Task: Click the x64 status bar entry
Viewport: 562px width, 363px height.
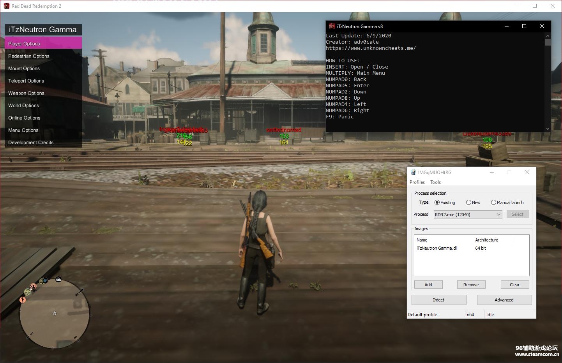Action: 470,315
